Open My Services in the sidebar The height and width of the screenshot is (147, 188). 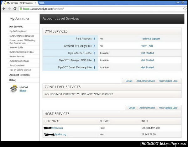pyautogui.click(x=16, y=27)
